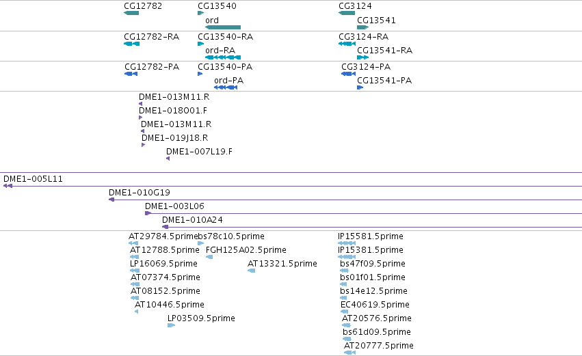582x356 pixels.
Task: Click EST AT29784.5prime label
Action: coord(163,236)
